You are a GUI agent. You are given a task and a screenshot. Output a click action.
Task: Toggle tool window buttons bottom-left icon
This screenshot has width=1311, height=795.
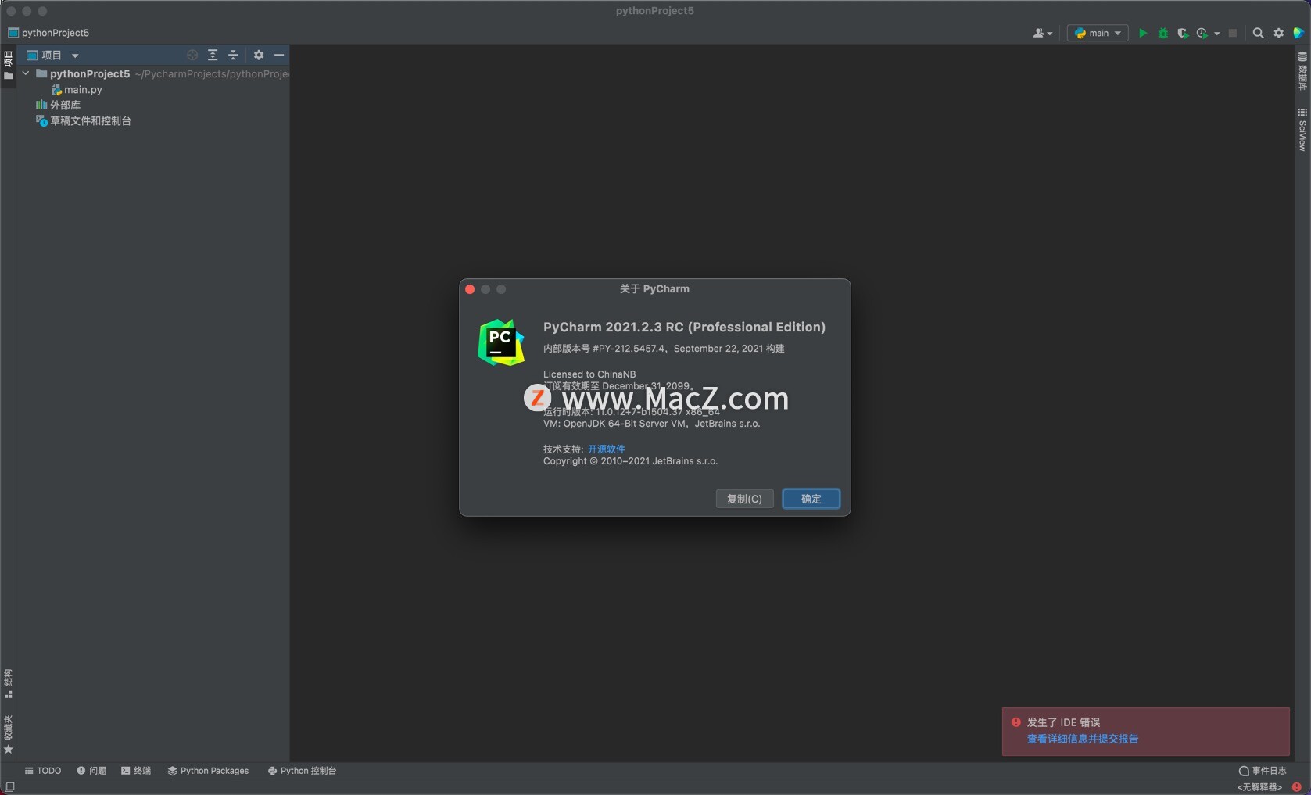9,787
